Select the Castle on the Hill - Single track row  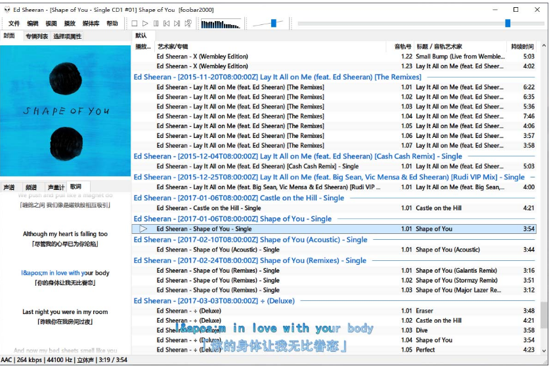[x=334, y=208]
